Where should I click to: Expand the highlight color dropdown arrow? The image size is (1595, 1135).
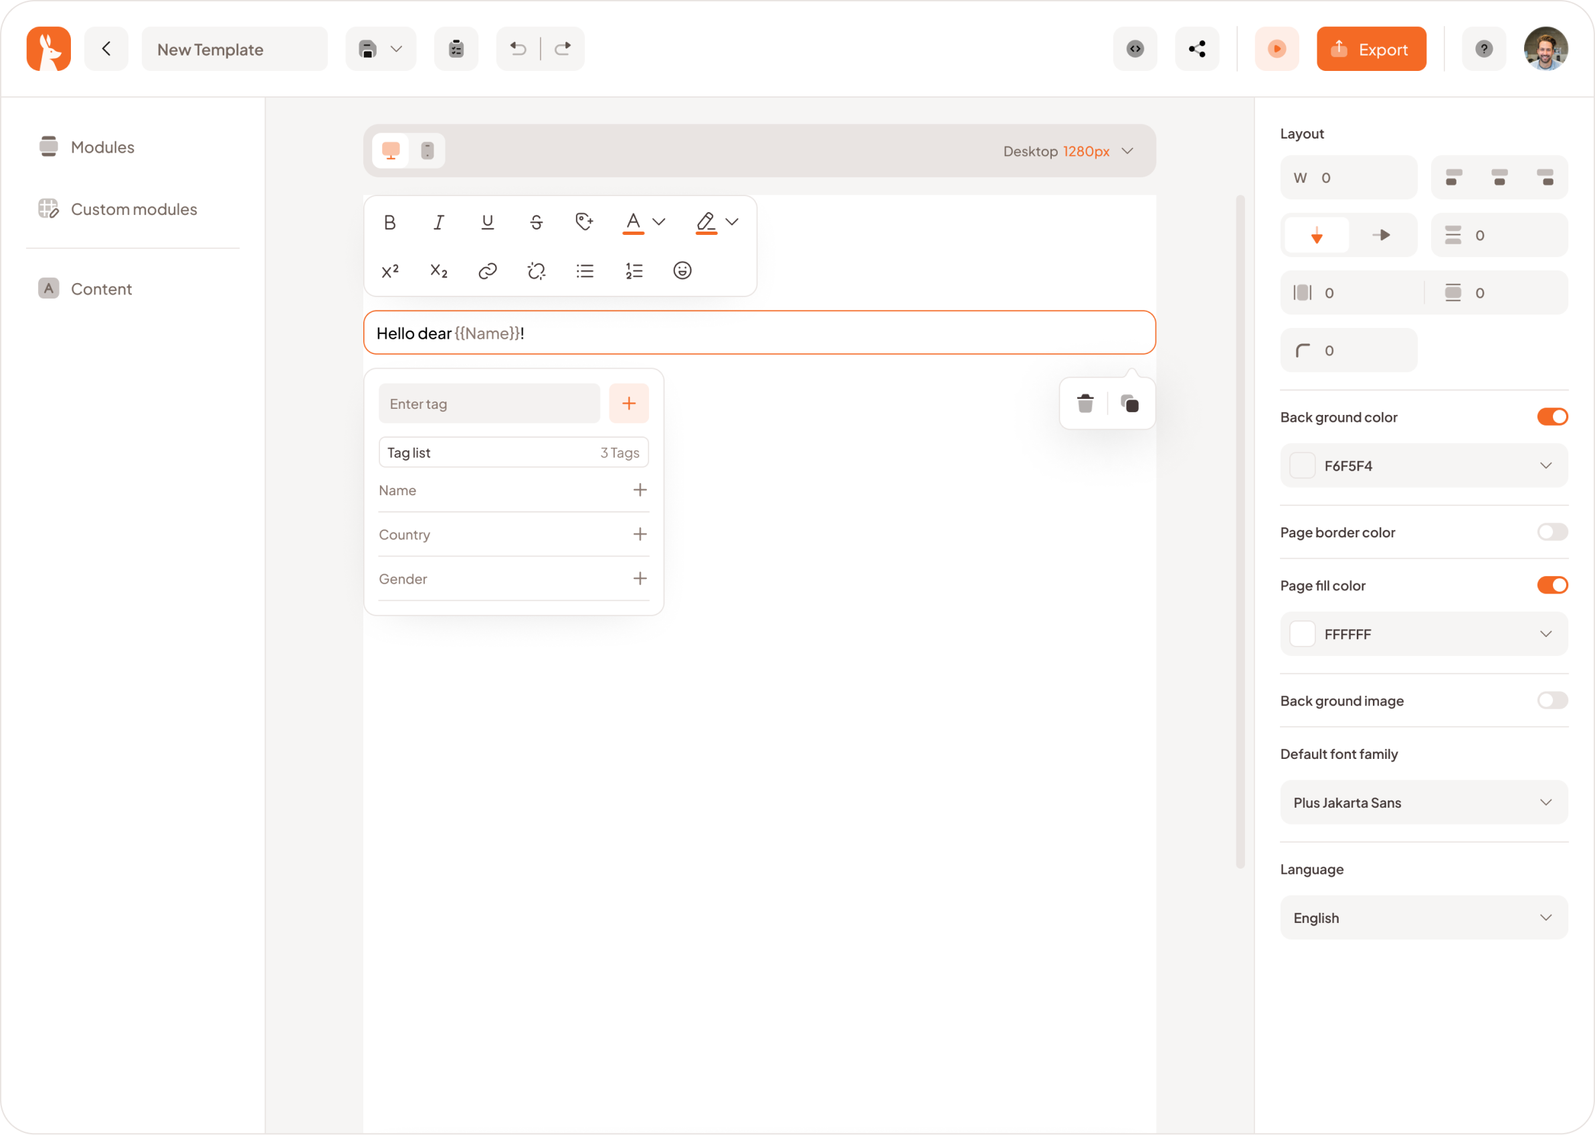732,222
